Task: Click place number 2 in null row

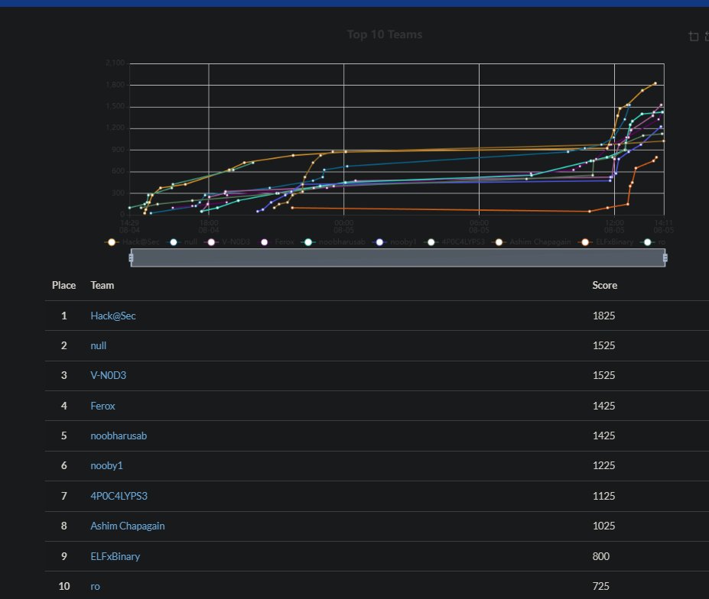Action: pos(63,345)
